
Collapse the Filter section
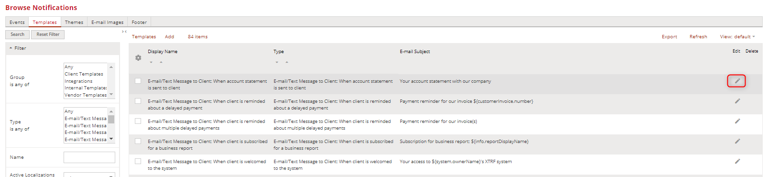pos(18,48)
